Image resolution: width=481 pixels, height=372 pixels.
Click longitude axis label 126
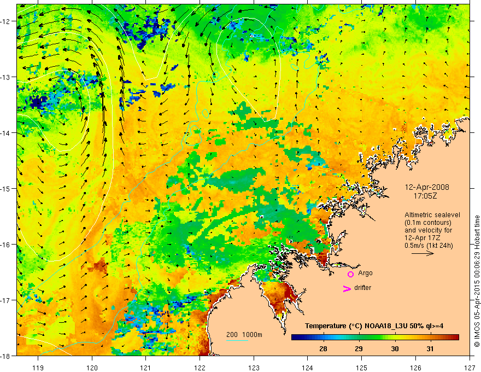(415, 368)
